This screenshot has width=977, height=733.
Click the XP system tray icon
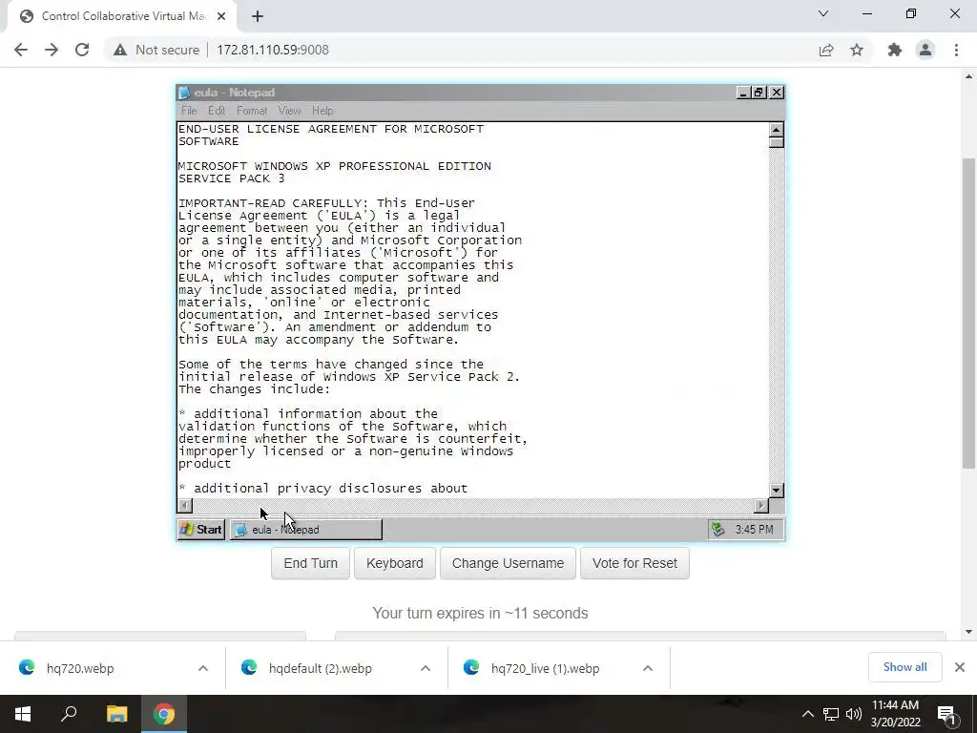717,529
